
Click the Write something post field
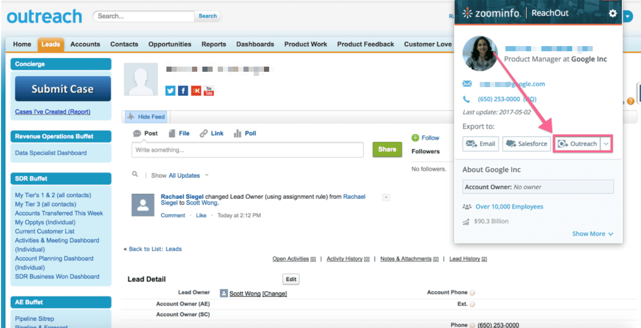click(x=248, y=150)
